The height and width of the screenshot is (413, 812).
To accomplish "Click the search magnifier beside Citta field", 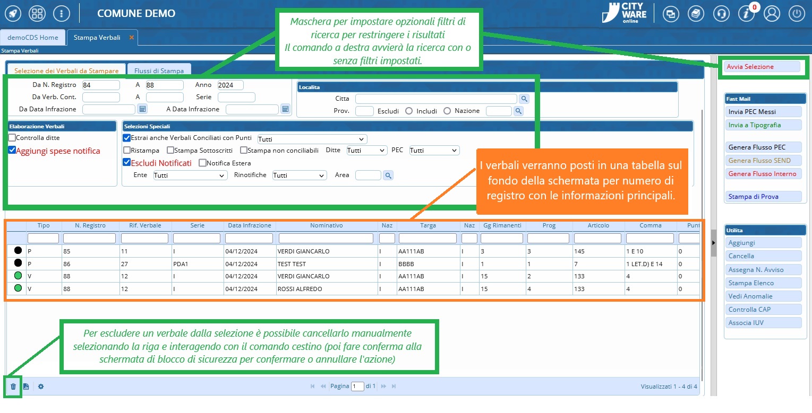I will click(x=524, y=99).
